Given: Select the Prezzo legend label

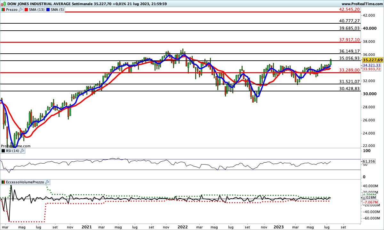Looking at the screenshot, I should coord(12,10).
